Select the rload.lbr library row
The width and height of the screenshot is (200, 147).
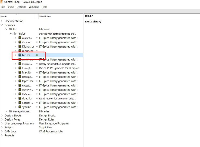pyautogui.click(x=27, y=98)
